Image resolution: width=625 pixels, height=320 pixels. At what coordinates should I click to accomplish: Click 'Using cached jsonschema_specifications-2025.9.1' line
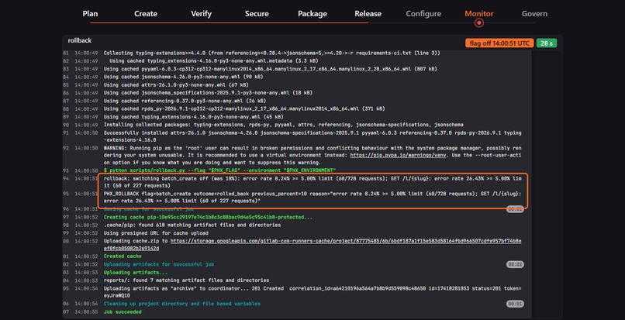[x=208, y=92]
